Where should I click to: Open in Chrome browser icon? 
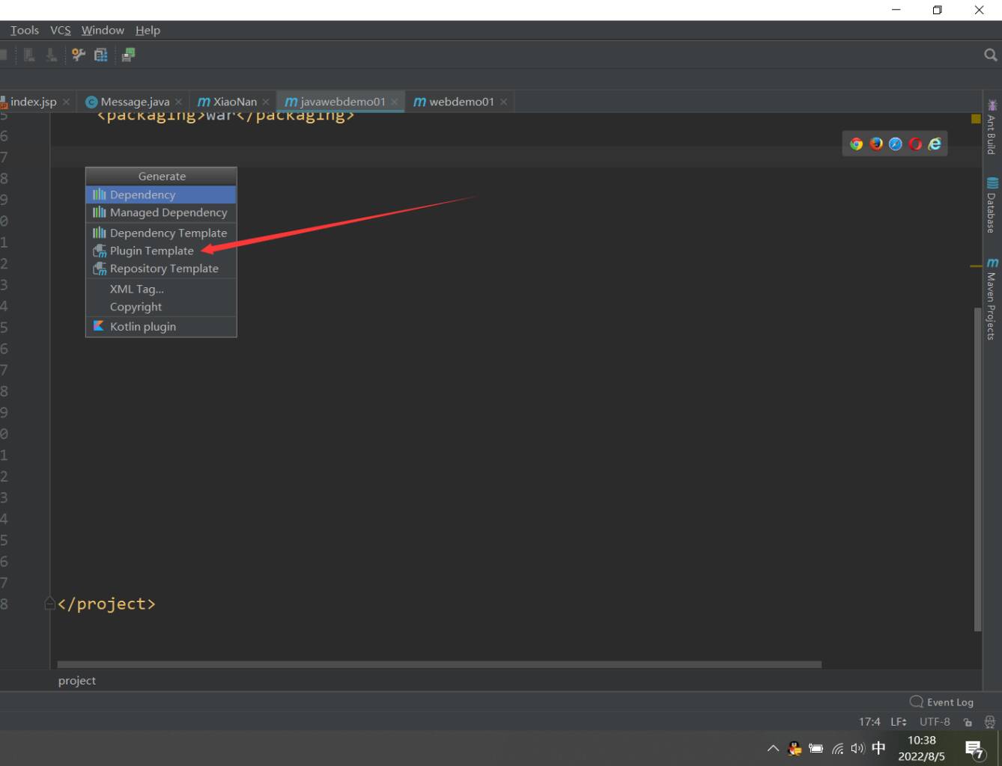(856, 144)
